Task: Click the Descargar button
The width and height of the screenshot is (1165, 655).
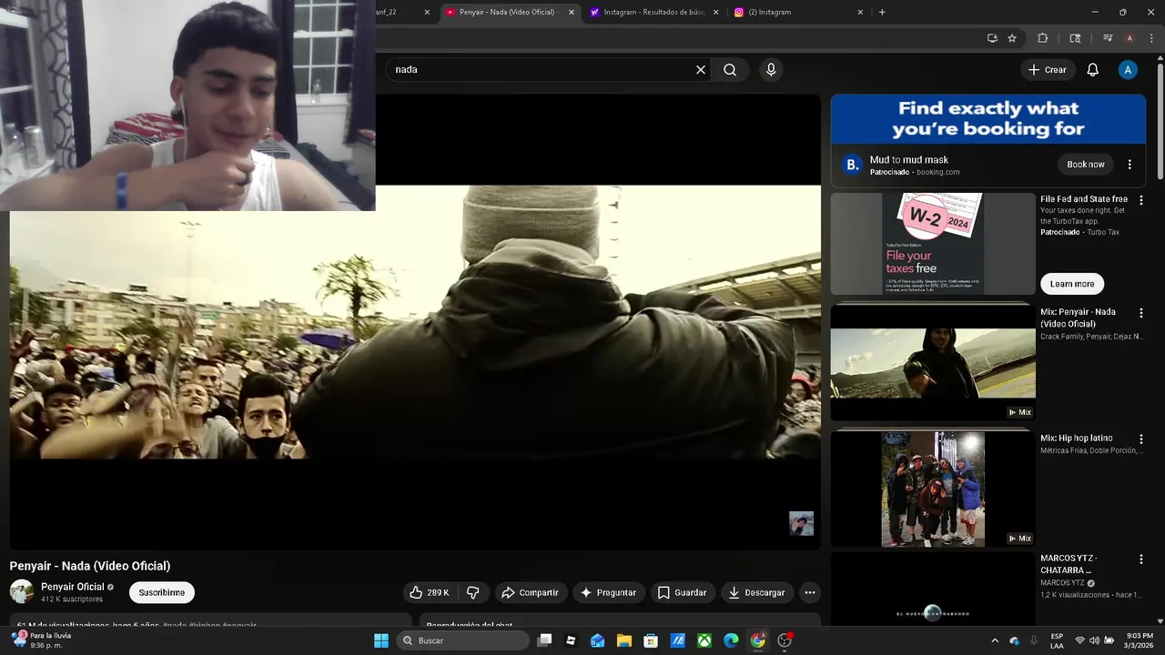Action: click(757, 592)
